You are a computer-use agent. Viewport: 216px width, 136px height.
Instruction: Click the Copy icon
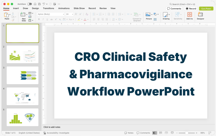[13, 17]
